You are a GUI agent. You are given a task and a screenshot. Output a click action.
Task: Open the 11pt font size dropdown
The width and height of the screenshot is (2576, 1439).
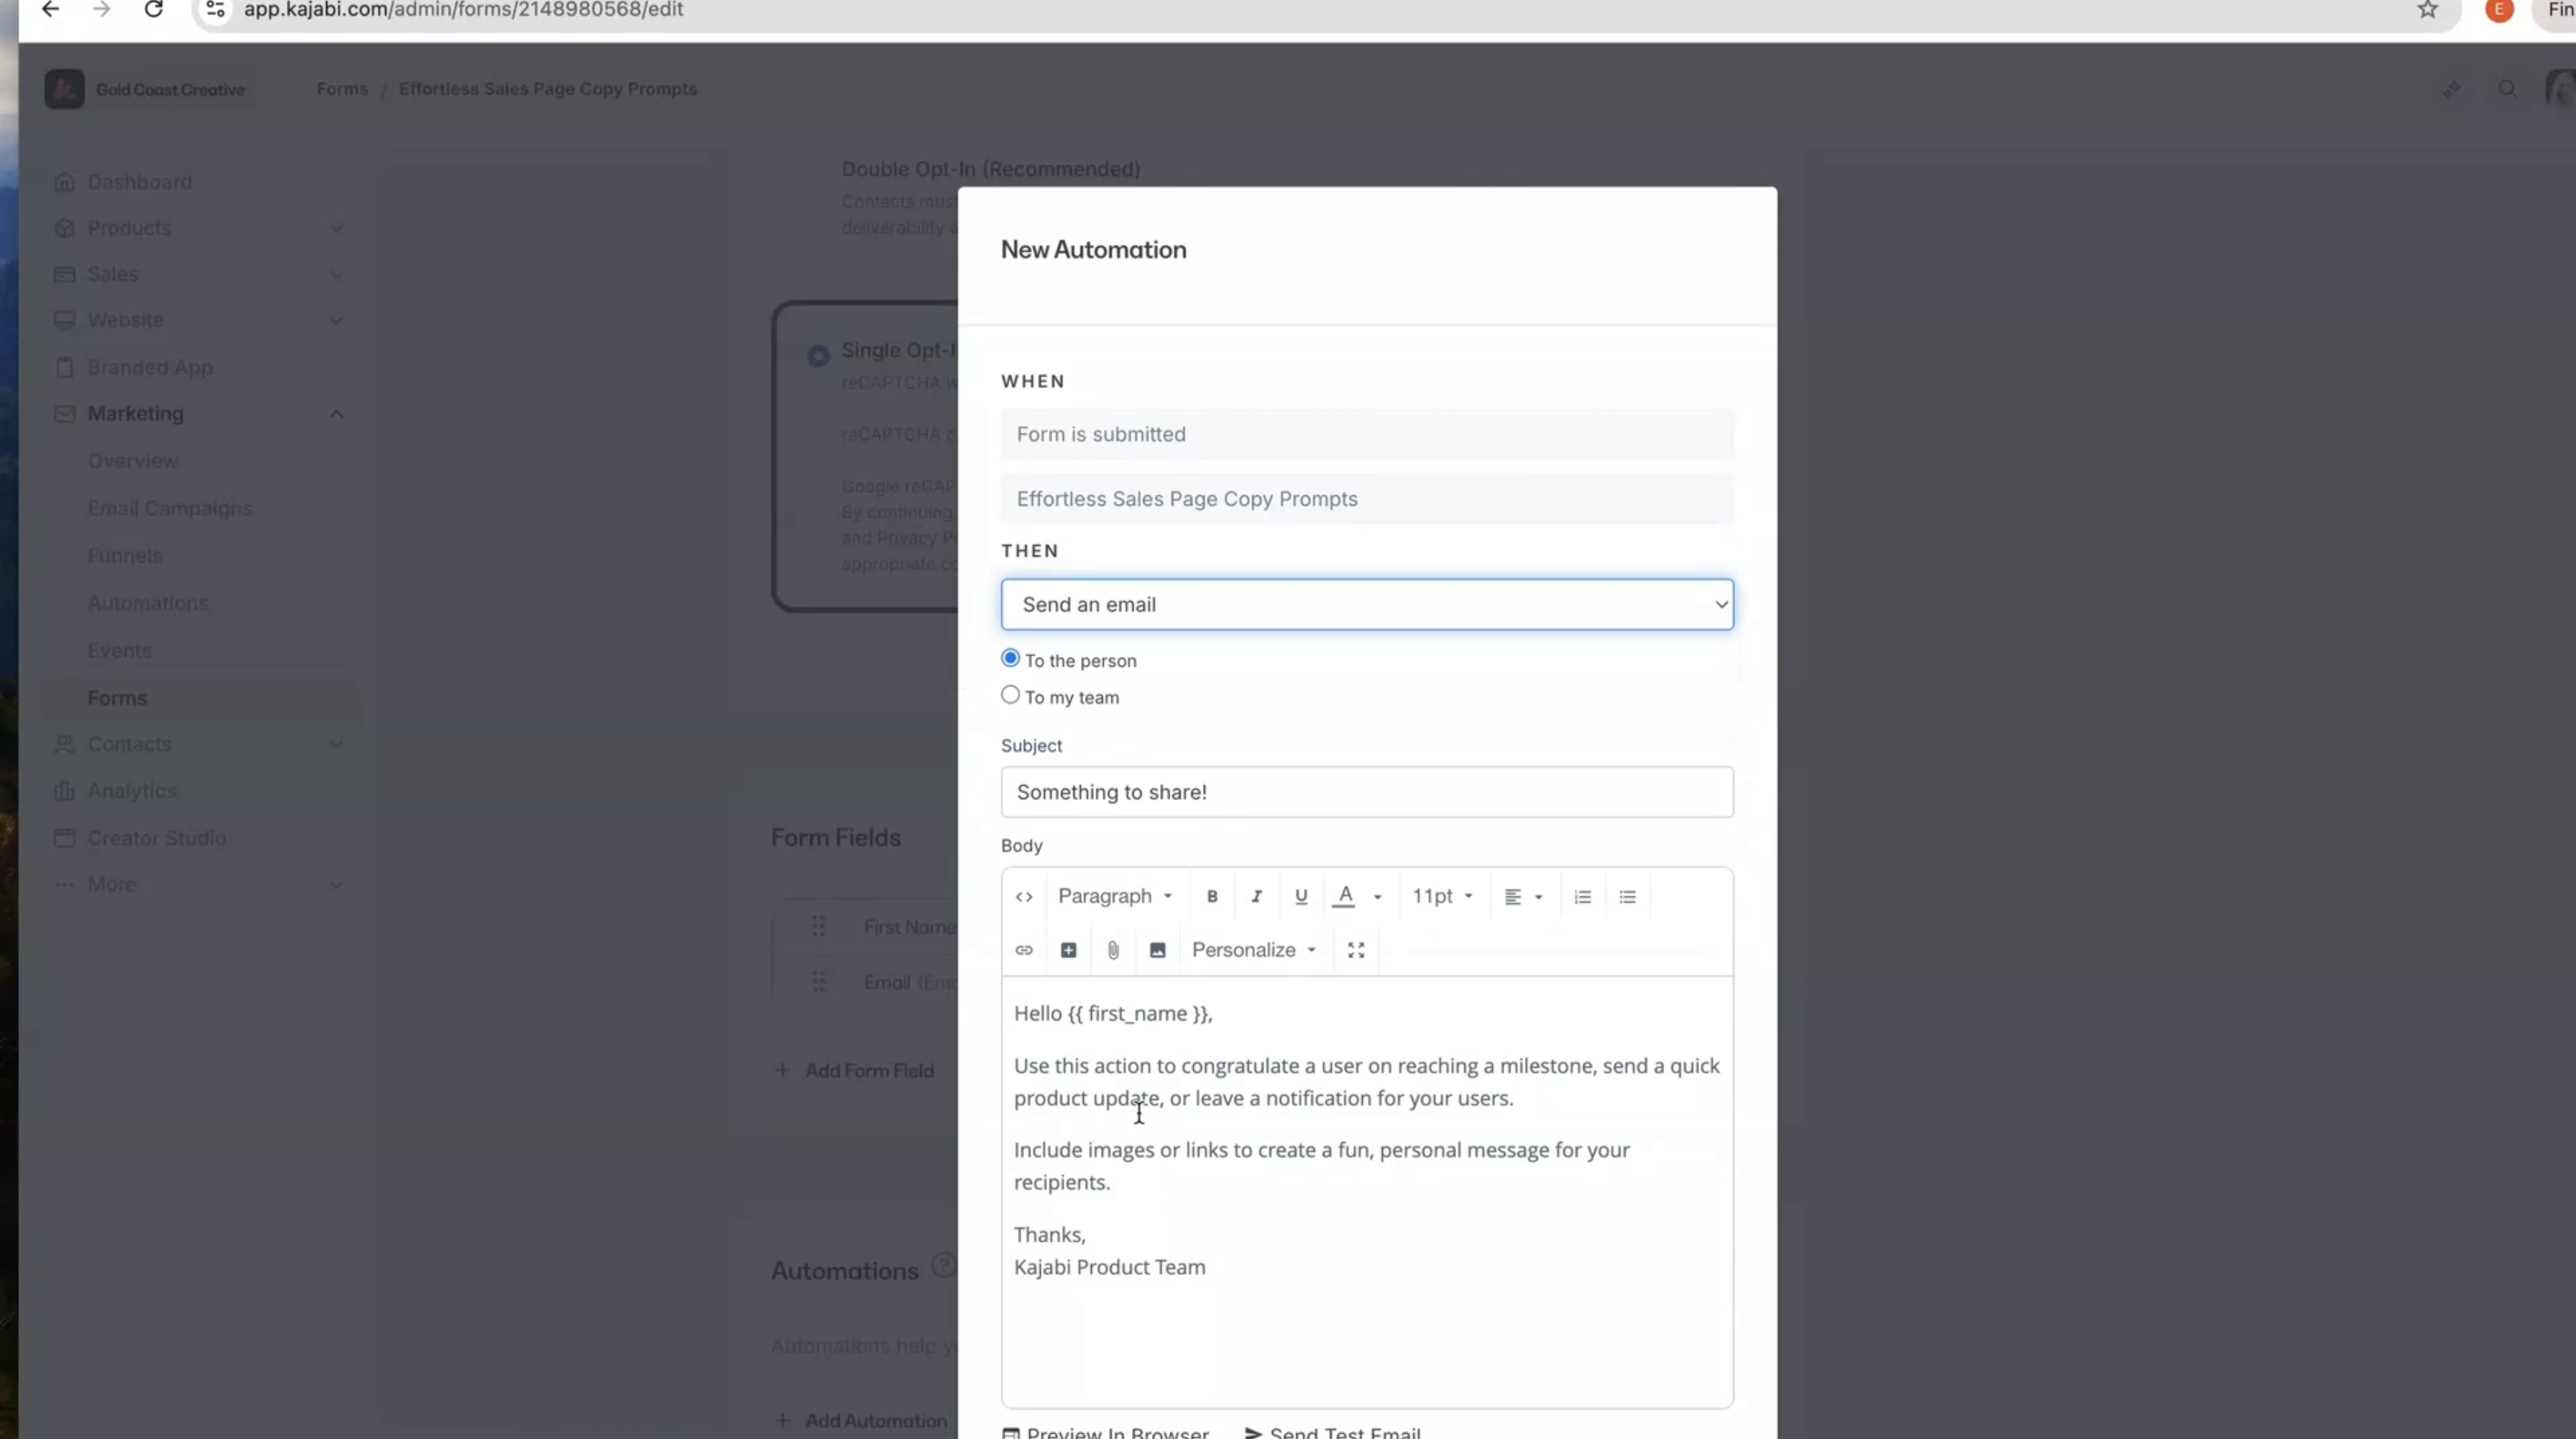tap(1441, 896)
